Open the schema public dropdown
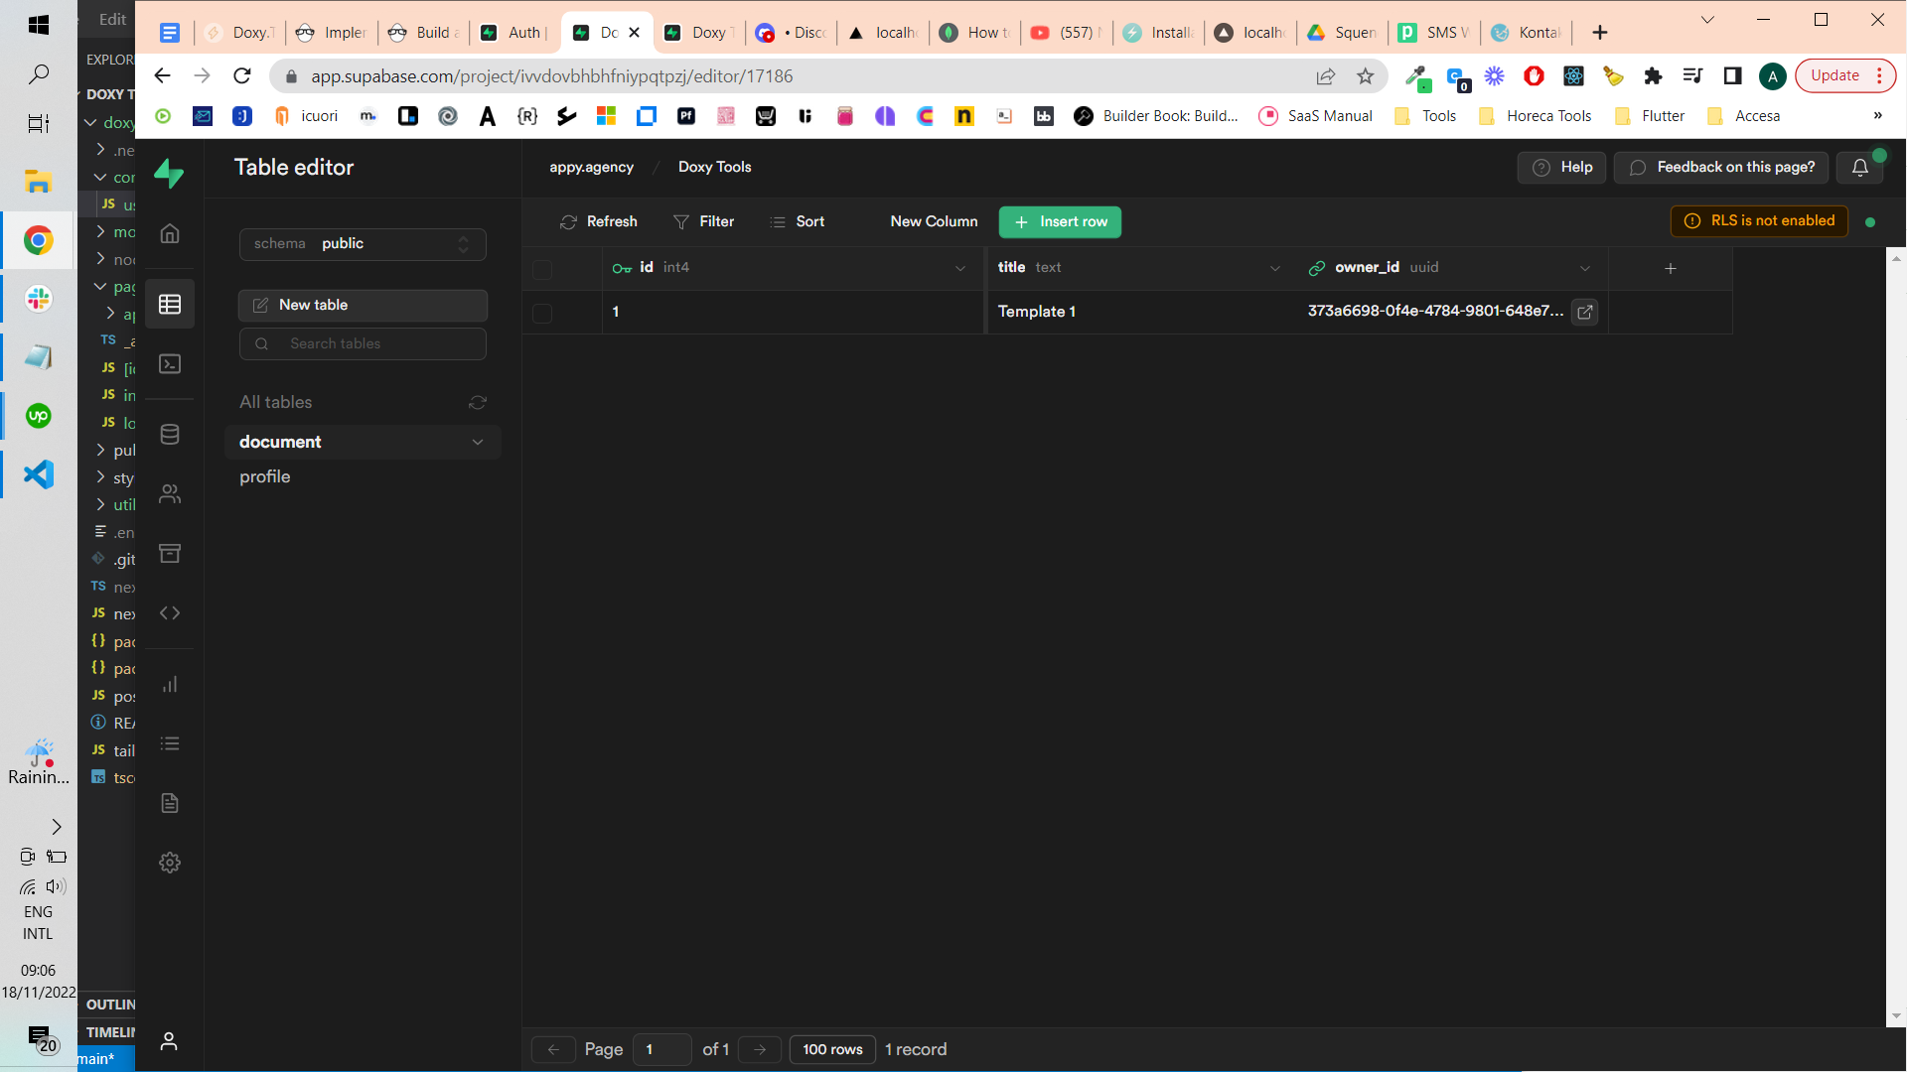The image size is (1907, 1072). click(363, 244)
